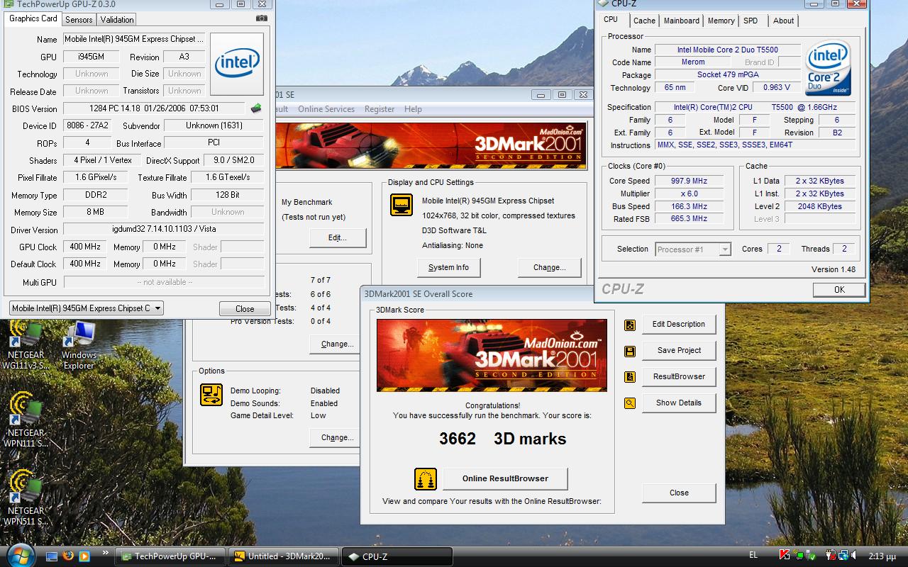
Task: Click the System Info button
Action: pos(448,268)
